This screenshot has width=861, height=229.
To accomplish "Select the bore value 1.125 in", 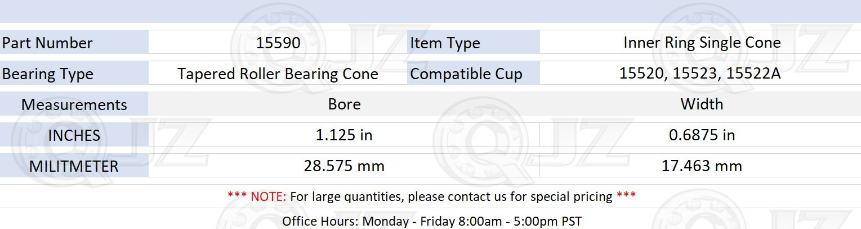I will pos(344,135).
